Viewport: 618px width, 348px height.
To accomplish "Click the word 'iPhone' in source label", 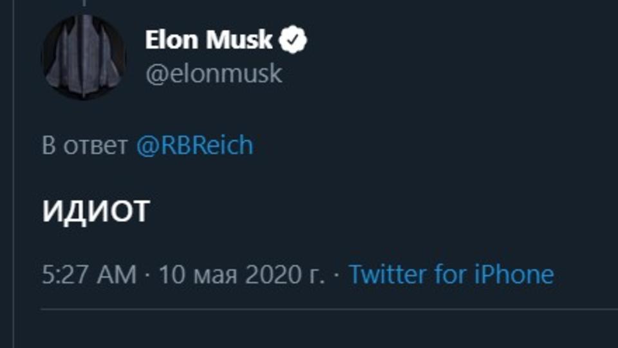I will (514, 275).
